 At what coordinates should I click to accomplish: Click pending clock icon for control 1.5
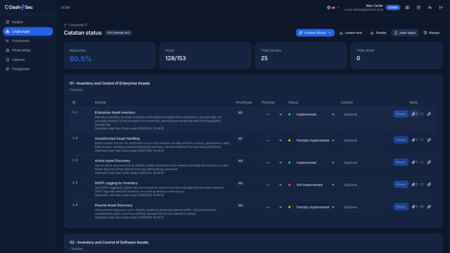point(422,207)
